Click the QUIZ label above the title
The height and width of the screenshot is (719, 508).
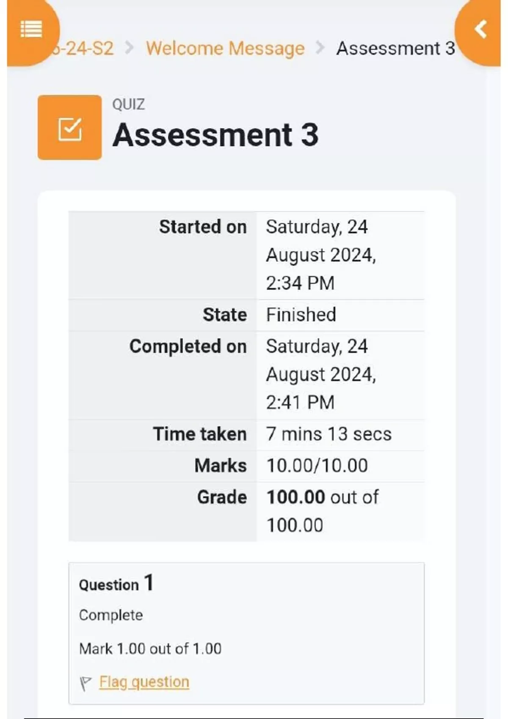click(128, 104)
